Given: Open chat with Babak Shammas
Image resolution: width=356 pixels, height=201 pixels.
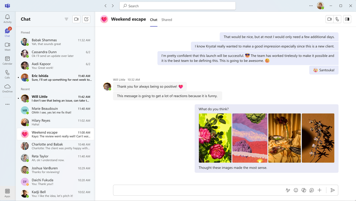Looking at the screenshot, I should 56,42.
